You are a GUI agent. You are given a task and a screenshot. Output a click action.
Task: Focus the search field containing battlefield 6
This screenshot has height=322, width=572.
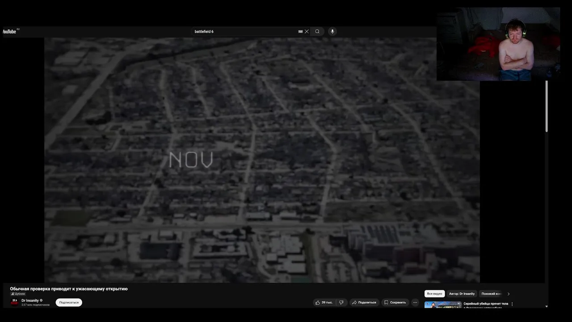pyautogui.click(x=245, y=31)
